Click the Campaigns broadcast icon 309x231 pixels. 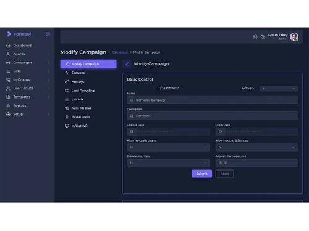[x=8, y=63]
